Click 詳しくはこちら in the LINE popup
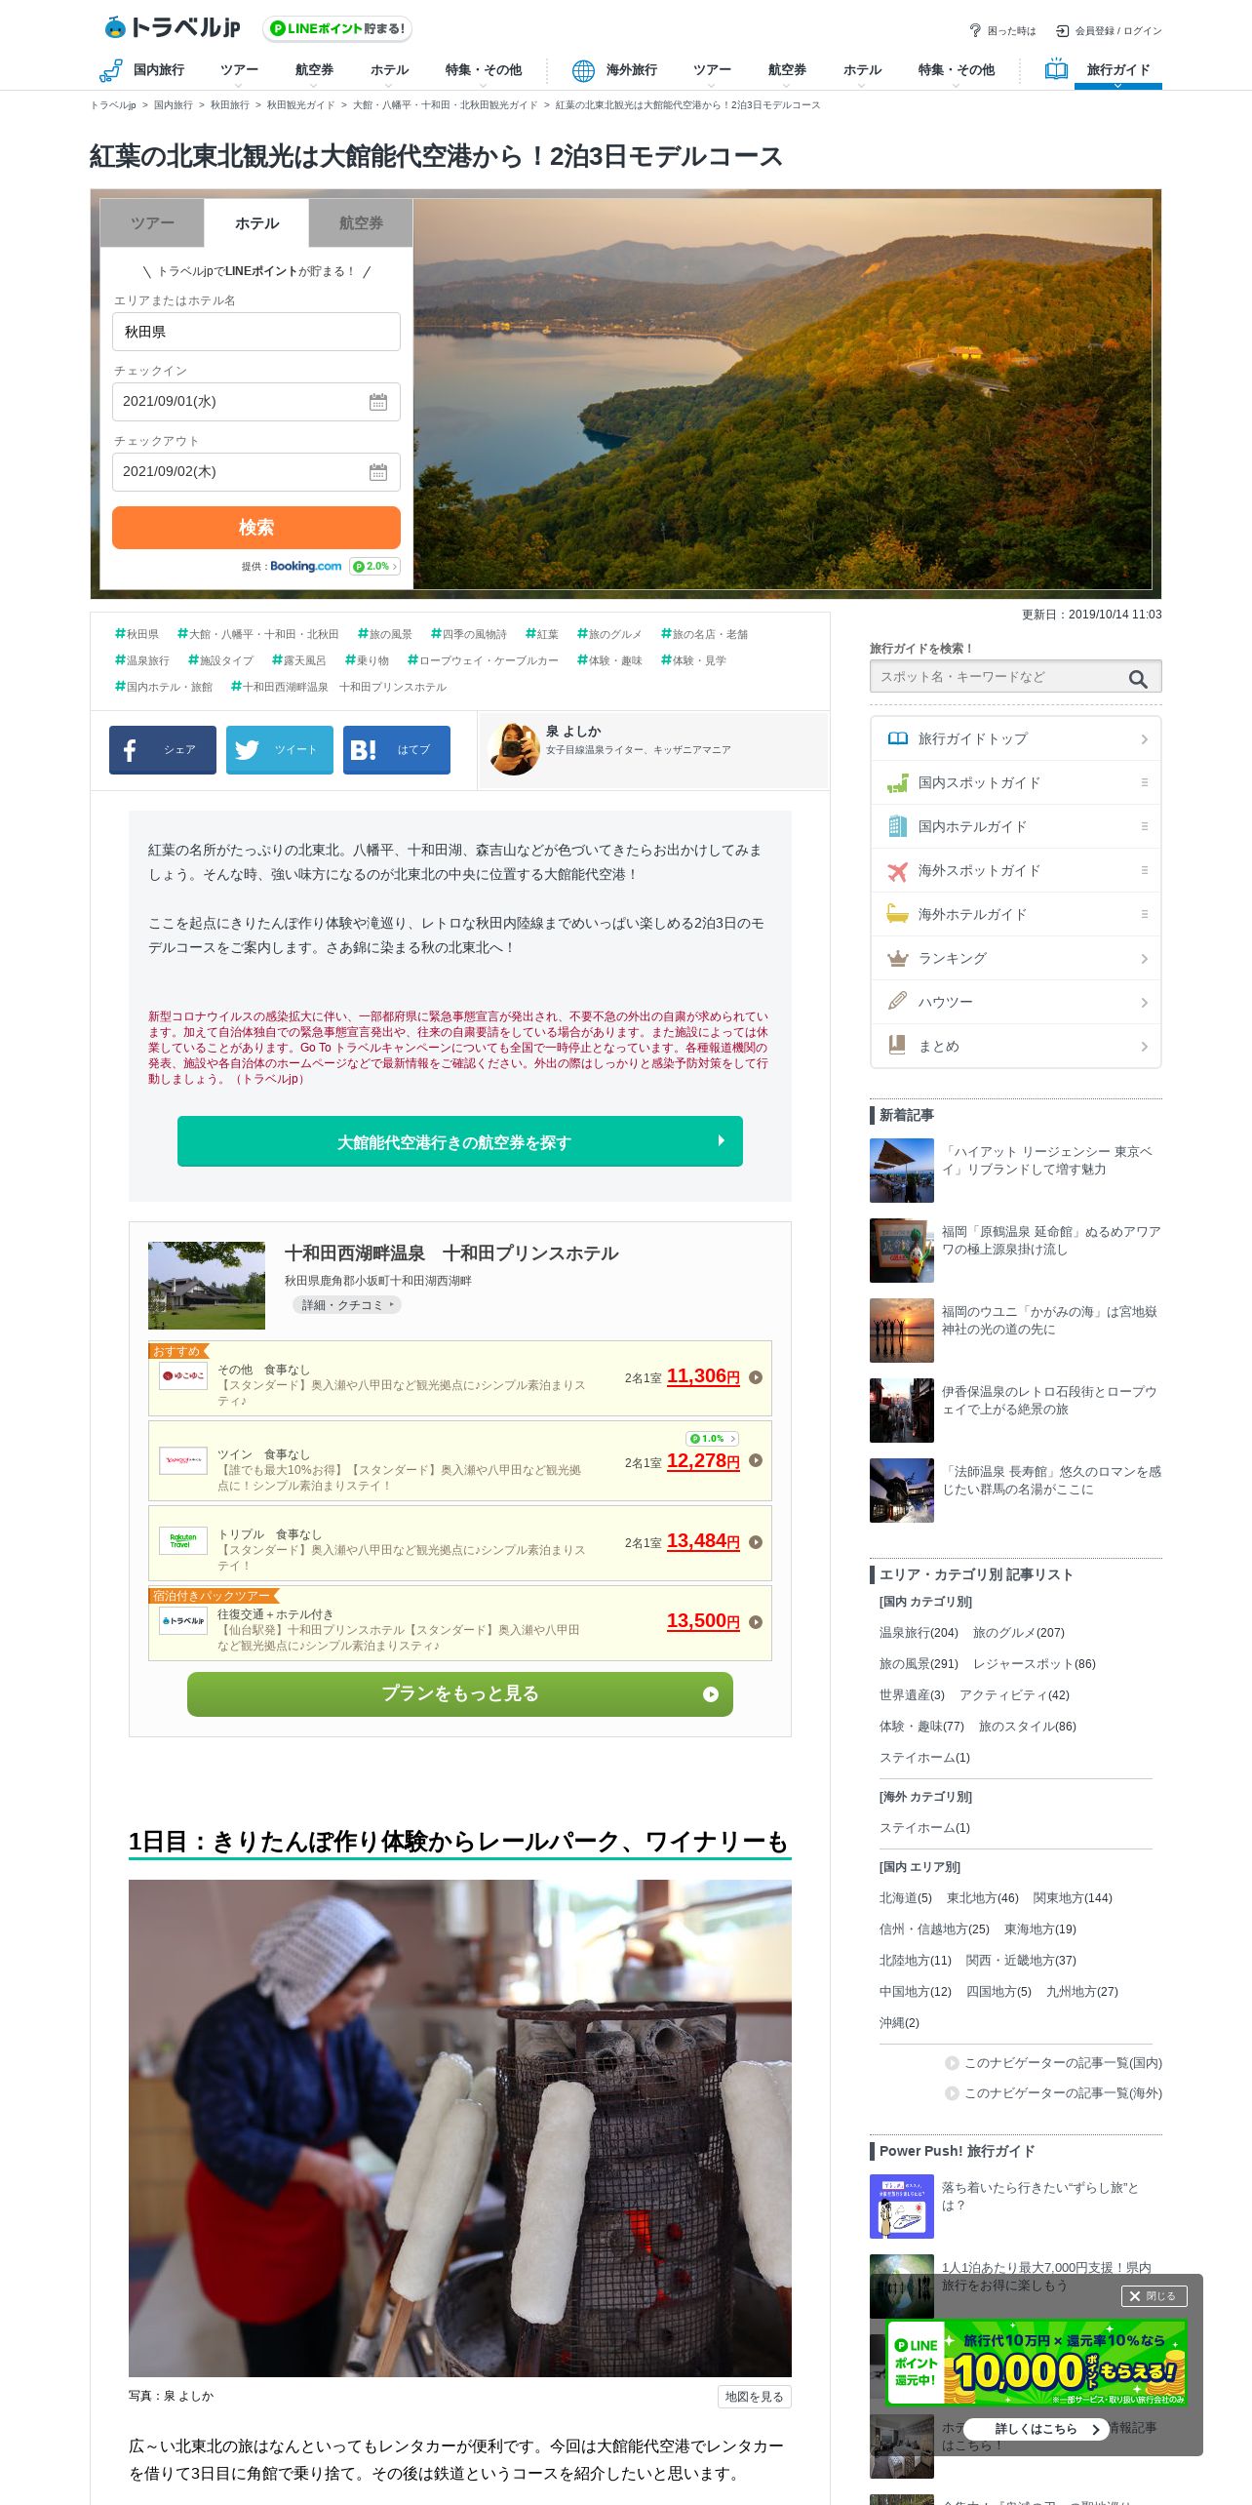 pos(1036,2429)
